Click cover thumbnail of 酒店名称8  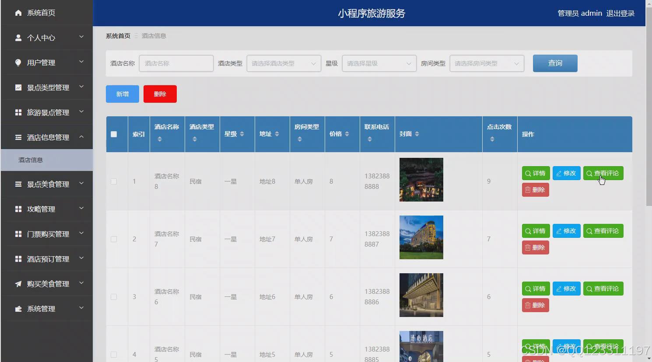pyautogui.click(x=421, y=180)
